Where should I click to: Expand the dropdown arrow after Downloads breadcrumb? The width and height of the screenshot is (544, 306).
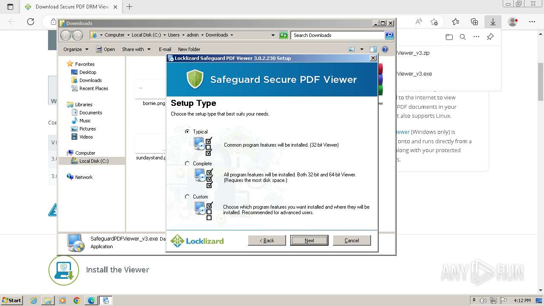232,35
